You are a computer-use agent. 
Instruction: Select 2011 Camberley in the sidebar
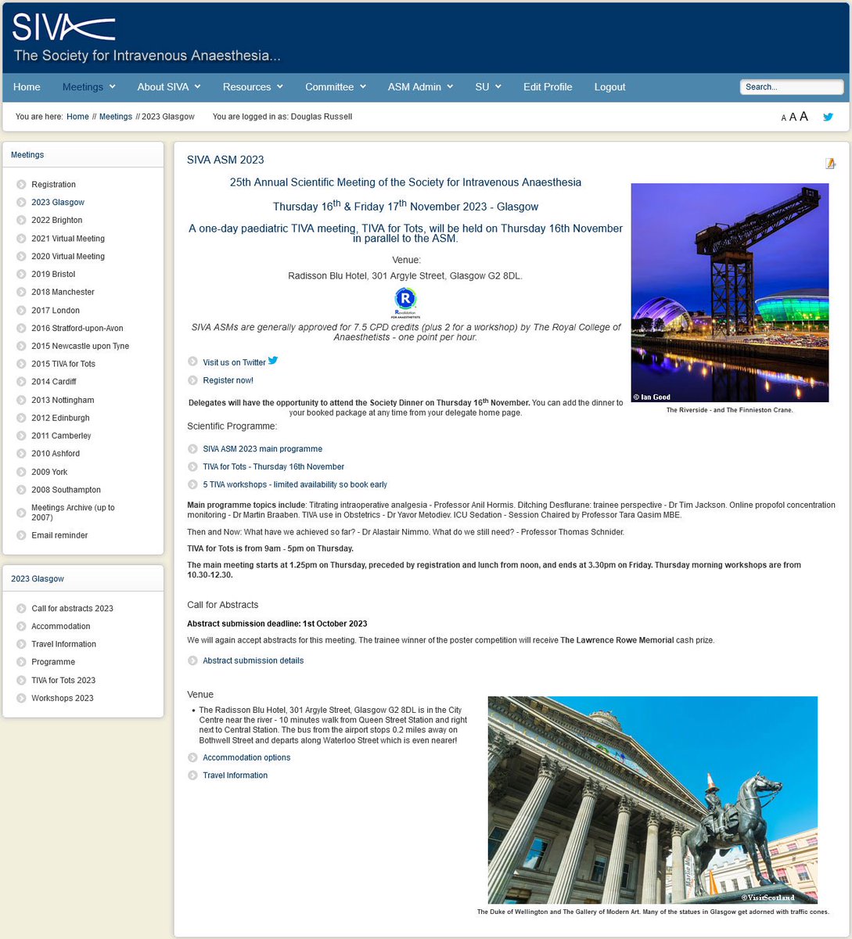(x=61, y=436)
